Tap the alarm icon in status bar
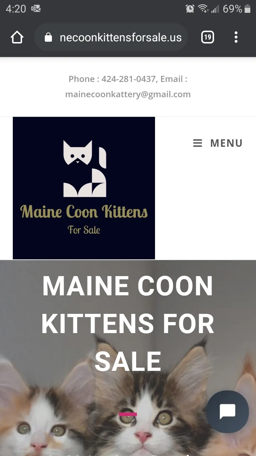This screenshot has width=256, height=456. 190,9
